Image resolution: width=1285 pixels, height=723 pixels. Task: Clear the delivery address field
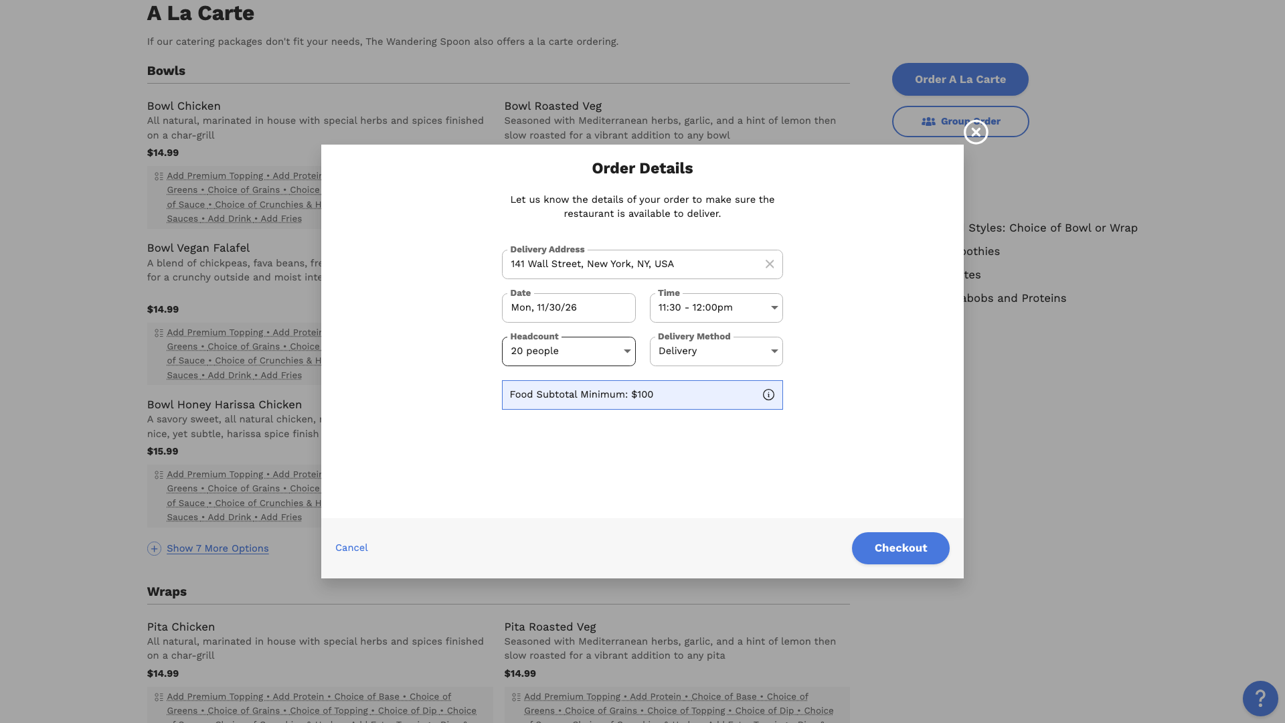770,264
